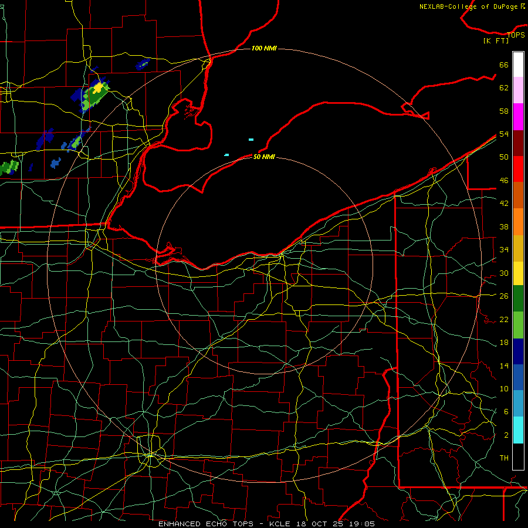Click the '58' legend value

click(x=504, y=111)
